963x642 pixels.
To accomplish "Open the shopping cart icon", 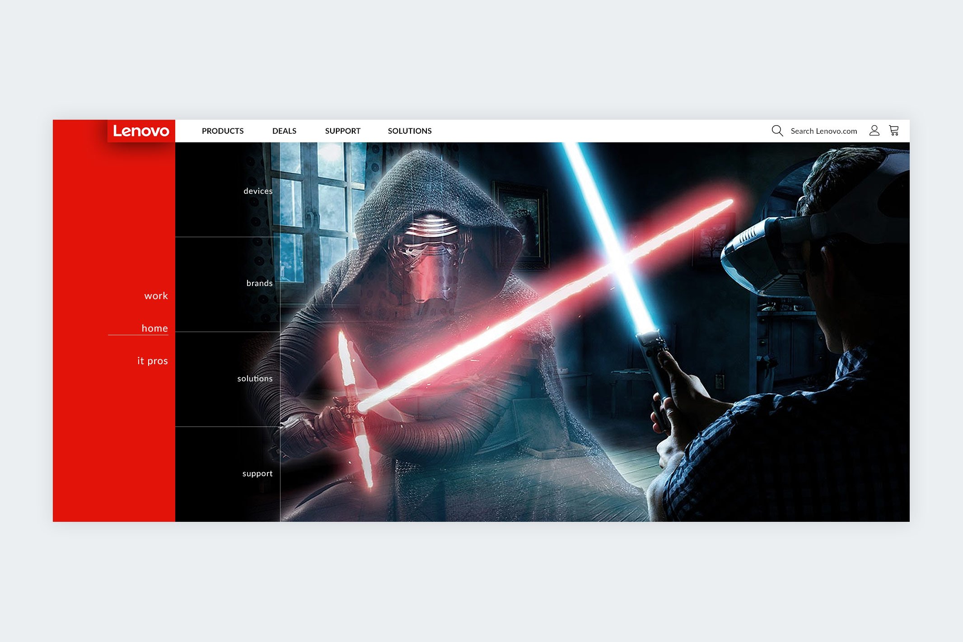I will pyautogui.click(x=894, y=131).
